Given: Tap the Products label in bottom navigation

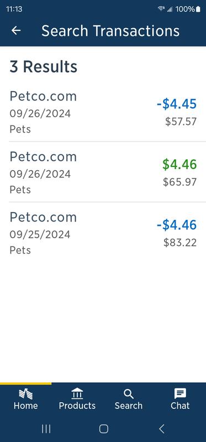Looking at the screenshot, I should [x=77, y=406].
